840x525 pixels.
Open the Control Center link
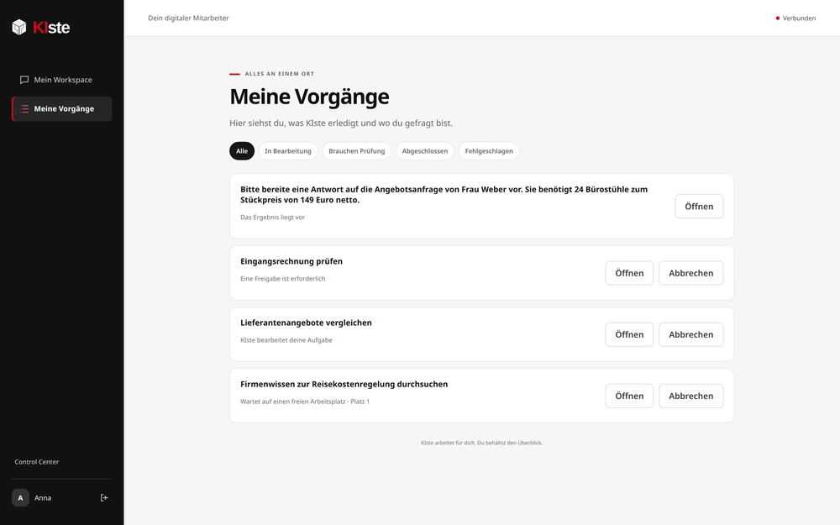point(36,462)
